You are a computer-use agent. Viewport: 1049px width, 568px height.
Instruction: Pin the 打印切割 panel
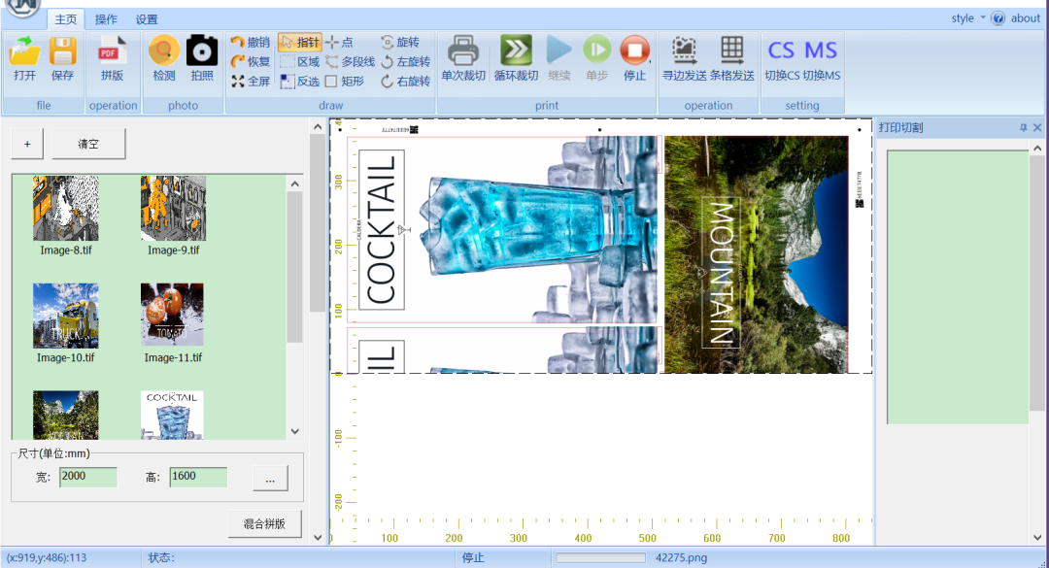click(1023, 128)
